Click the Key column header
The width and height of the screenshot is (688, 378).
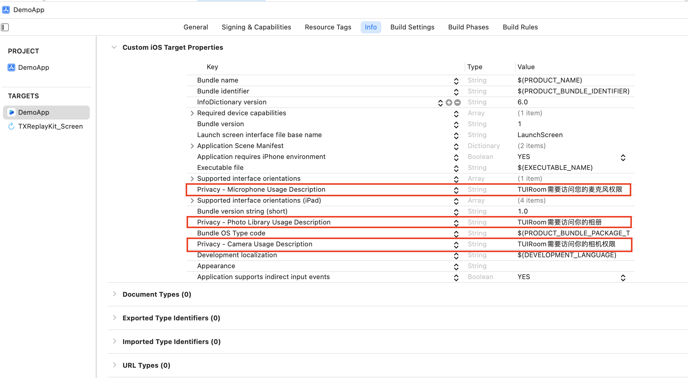coord(212,67)
